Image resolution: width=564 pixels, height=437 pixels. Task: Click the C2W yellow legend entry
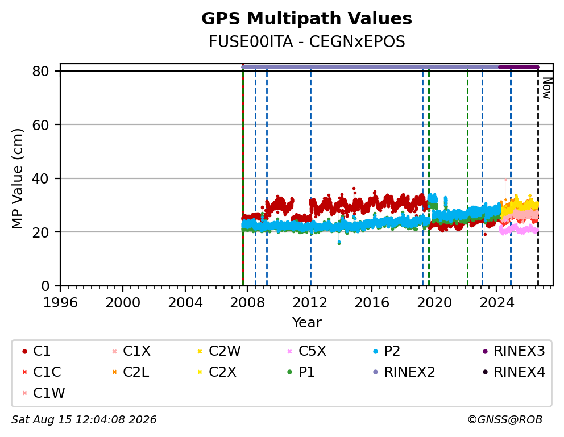(x=219, y=351)
